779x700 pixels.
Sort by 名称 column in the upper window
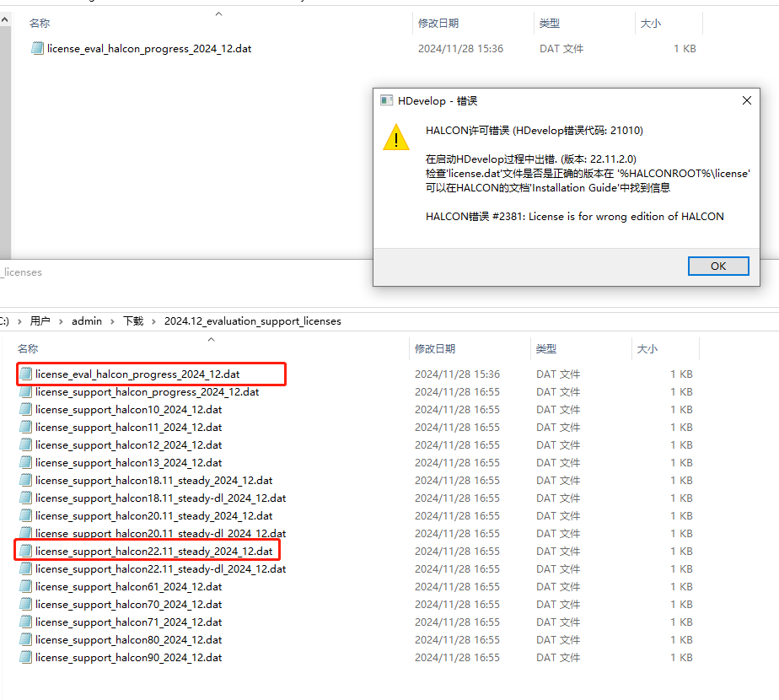pyautogui.click(x=40, y=23)
